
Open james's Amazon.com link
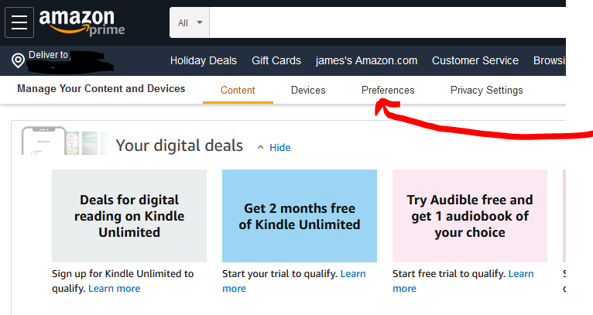tap(366, 60)
